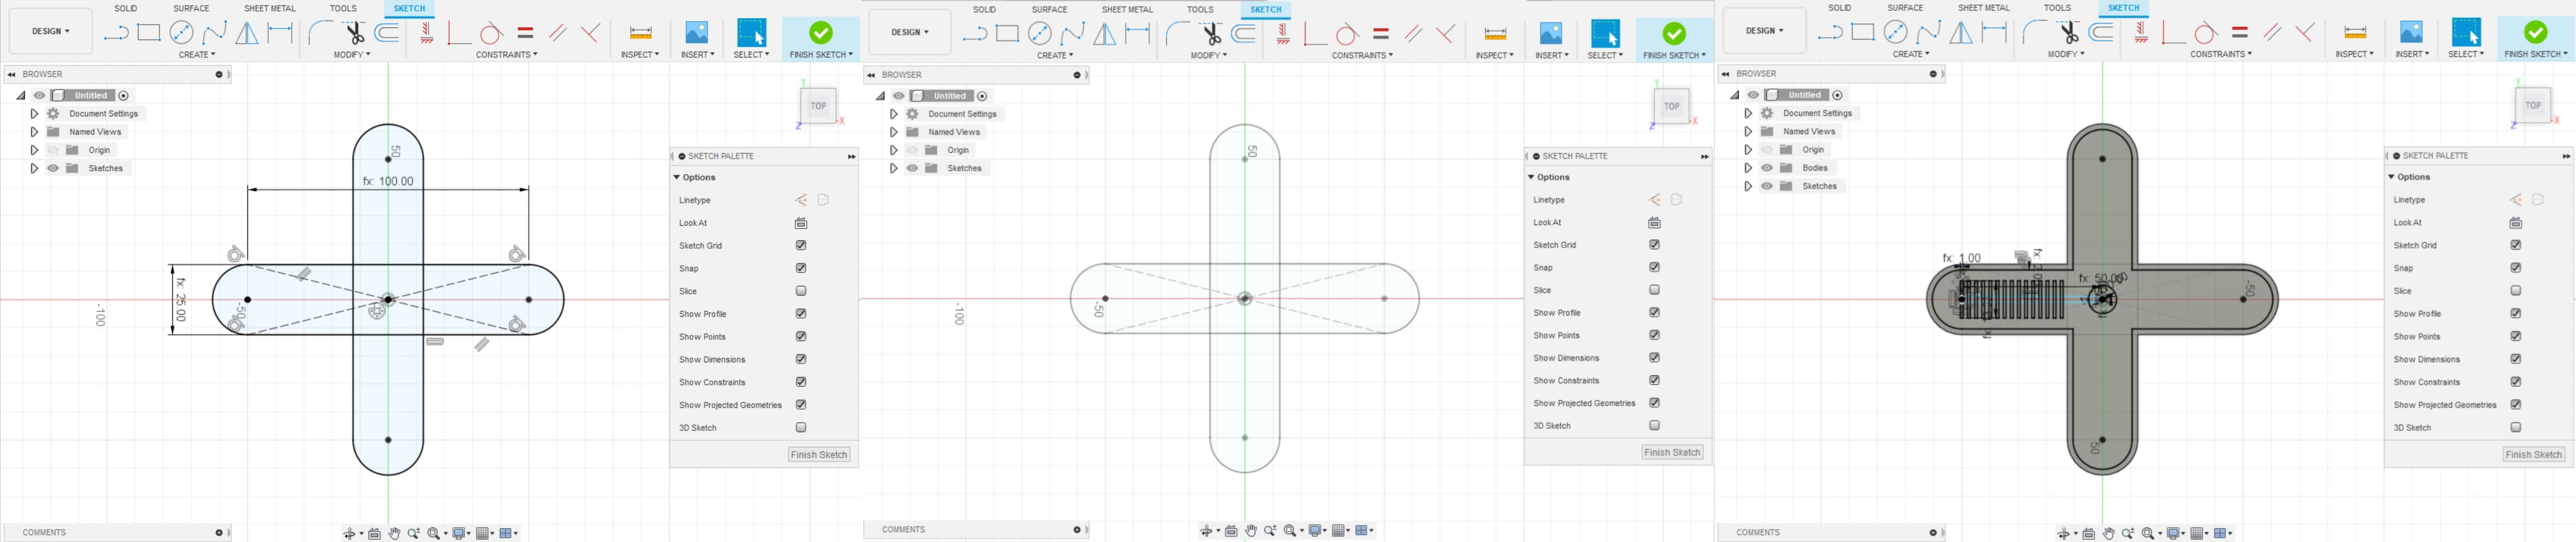The height and width of the screenshot is (542, 2576).
Task: Toggle Show Dimensions in right Sketch Palette
Action: coord(2516,359)
